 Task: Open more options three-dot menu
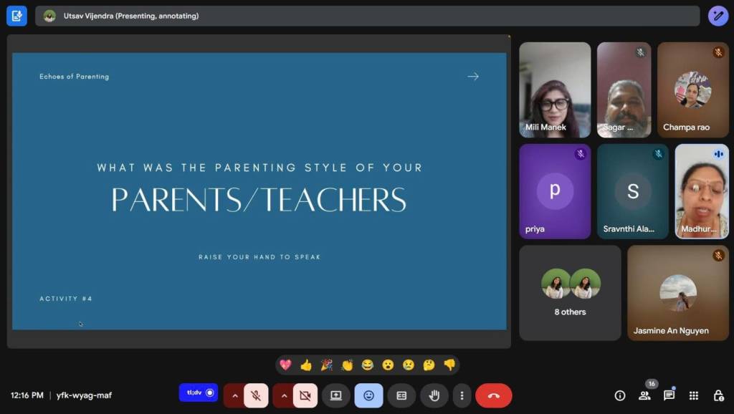(x=462, y=395)
